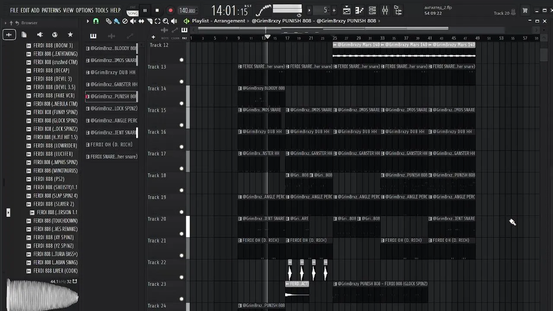Open the ADD menu
Screen dimensions: 553x311
pyautogui.click(x=35, y=10)
